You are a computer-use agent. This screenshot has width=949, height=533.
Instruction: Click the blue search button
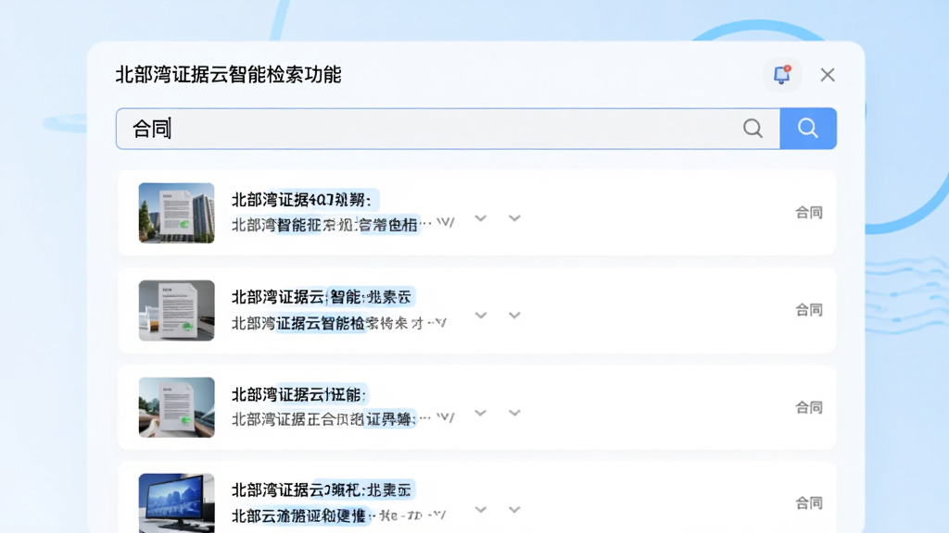pyautogui.click(x=808, y=128)
